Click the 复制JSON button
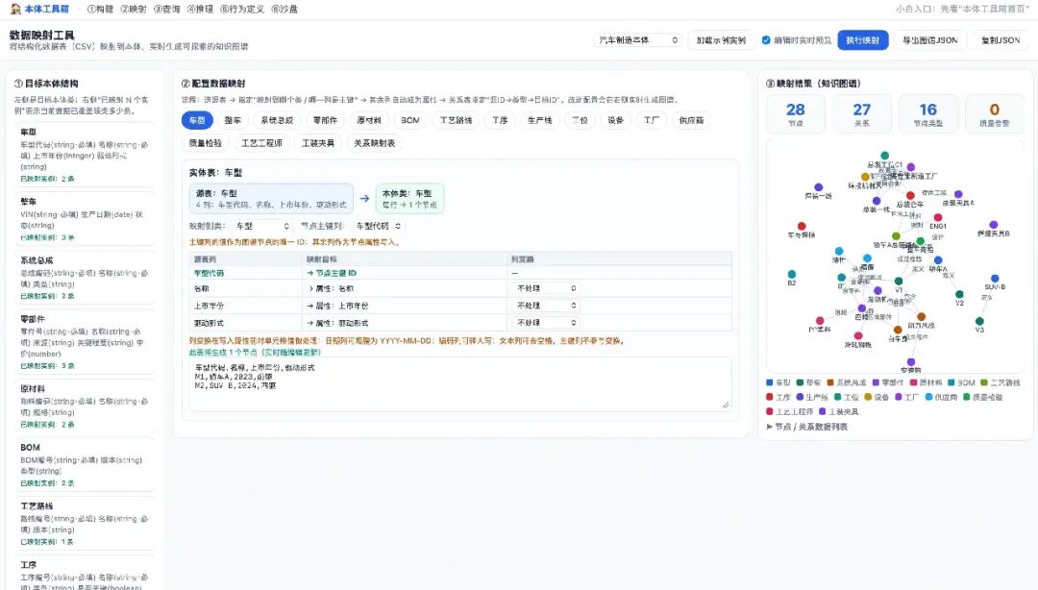 [x=1001, y=40]
